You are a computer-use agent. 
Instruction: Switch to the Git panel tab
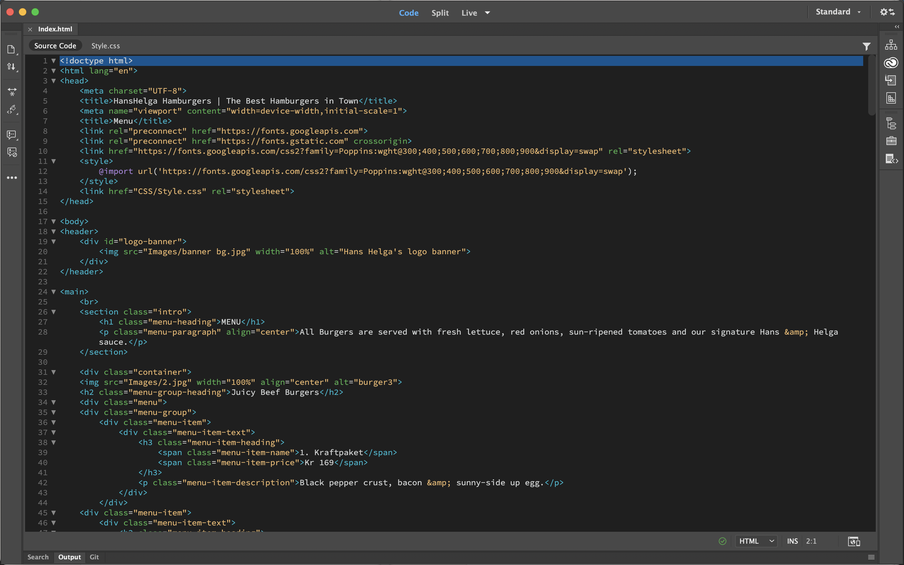(x=94, y=557)
